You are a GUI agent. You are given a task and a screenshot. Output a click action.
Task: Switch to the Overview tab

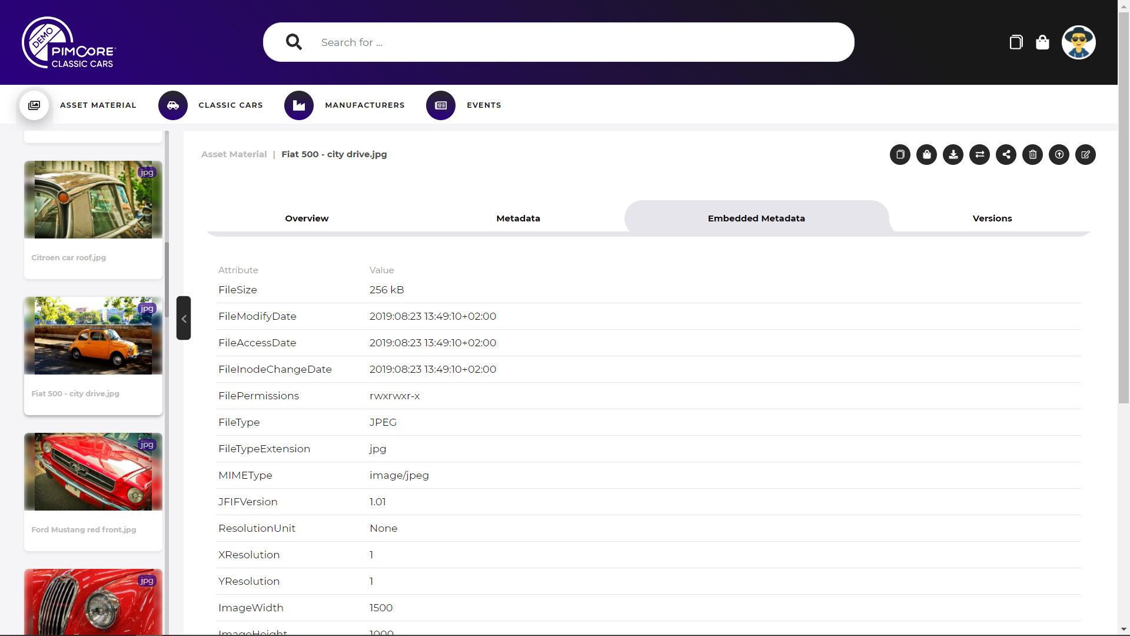point(306,218)
